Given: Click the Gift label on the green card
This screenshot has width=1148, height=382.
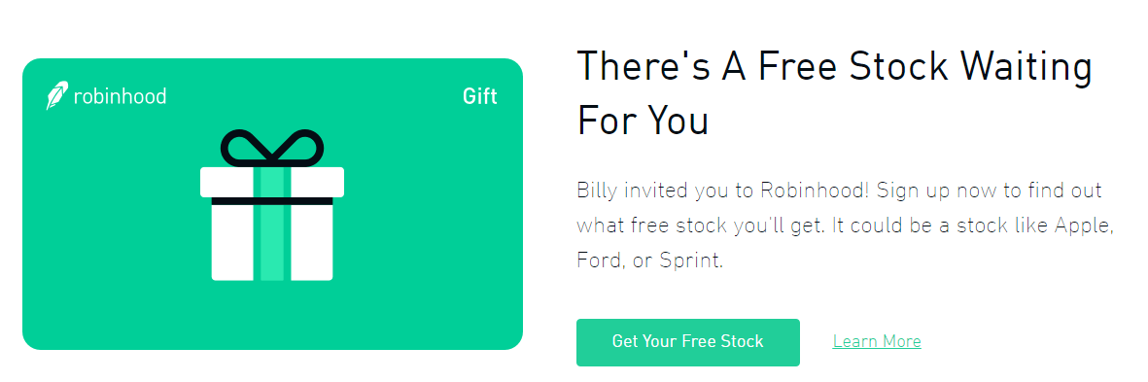Looking at the screenshot, I should click(480, 96).
